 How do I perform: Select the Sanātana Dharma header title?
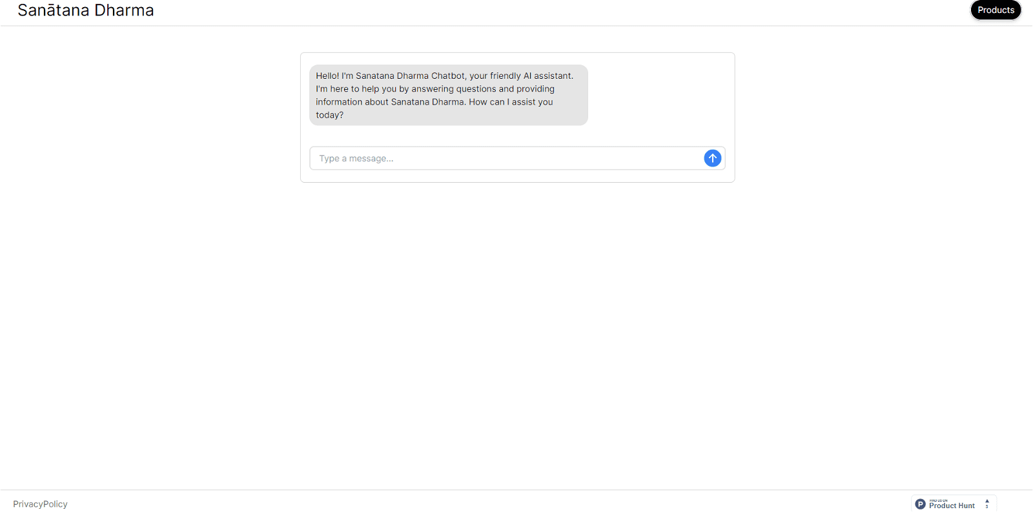tap(86, 10)
